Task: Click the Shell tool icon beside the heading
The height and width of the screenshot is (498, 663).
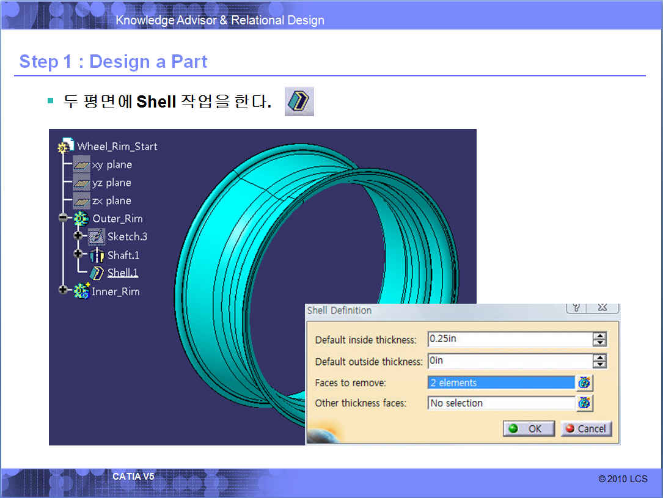Action: point(299,101)
